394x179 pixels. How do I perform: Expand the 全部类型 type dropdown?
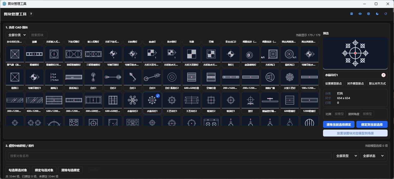(346, 156)
